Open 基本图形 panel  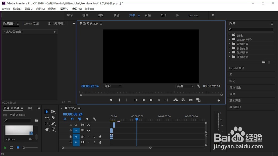[235, 107]
